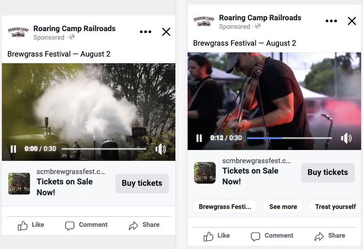Open Roaring Camp Railroads logo on right ad
This screenshot has width=363, height=249.
click(x=204, y=21)
